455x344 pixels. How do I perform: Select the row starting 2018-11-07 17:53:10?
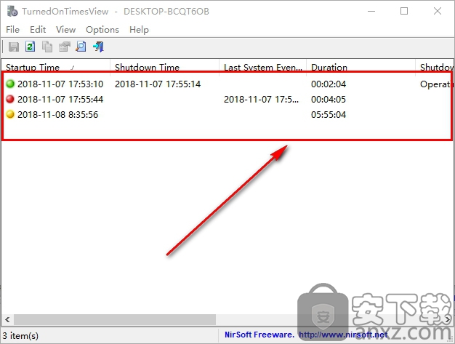pos(227,84)
